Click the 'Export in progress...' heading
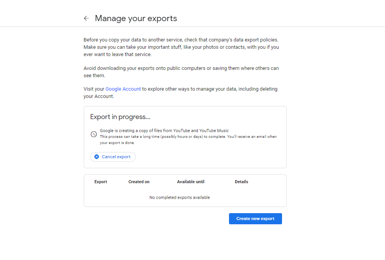 click(120, 117)
